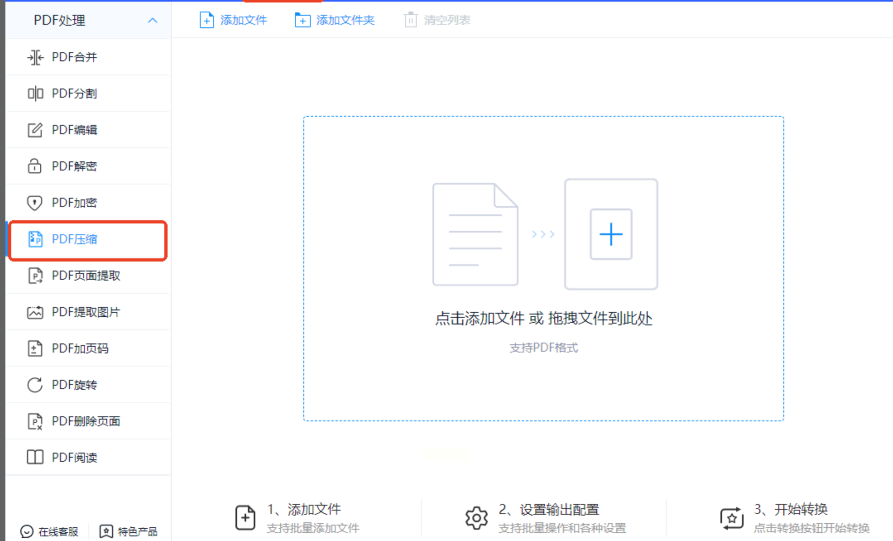Select the PDF旋转 rotate icon

[35, 385]
